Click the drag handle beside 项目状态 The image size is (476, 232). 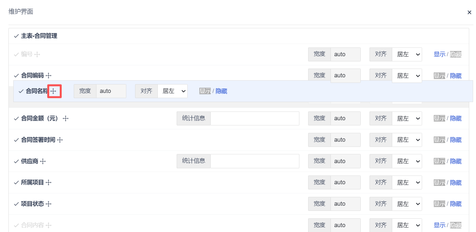click(x=48, y=203)
